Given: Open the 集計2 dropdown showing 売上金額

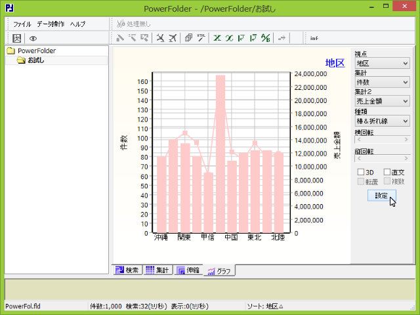Looking at the screenshot, I should pyautogui.click(x=382, y=101).
